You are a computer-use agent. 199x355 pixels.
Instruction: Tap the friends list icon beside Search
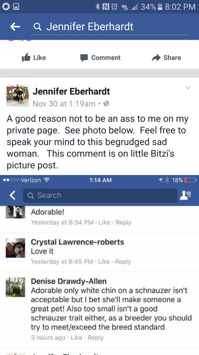point(186,195)
